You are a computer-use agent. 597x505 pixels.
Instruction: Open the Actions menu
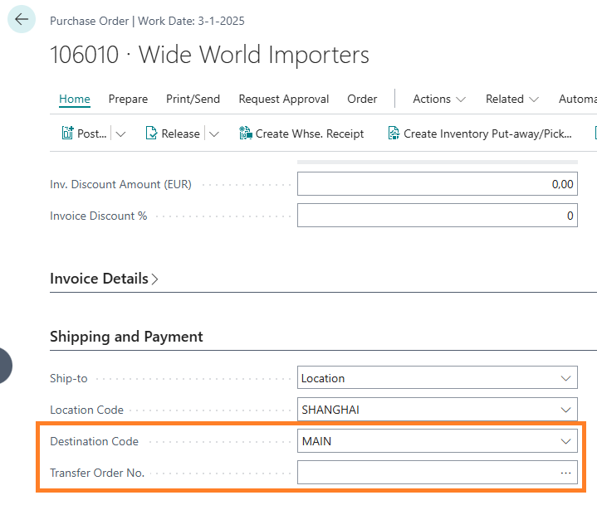(438, 99)
